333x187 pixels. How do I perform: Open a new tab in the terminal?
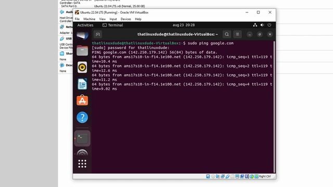click(x=98, y=34)
